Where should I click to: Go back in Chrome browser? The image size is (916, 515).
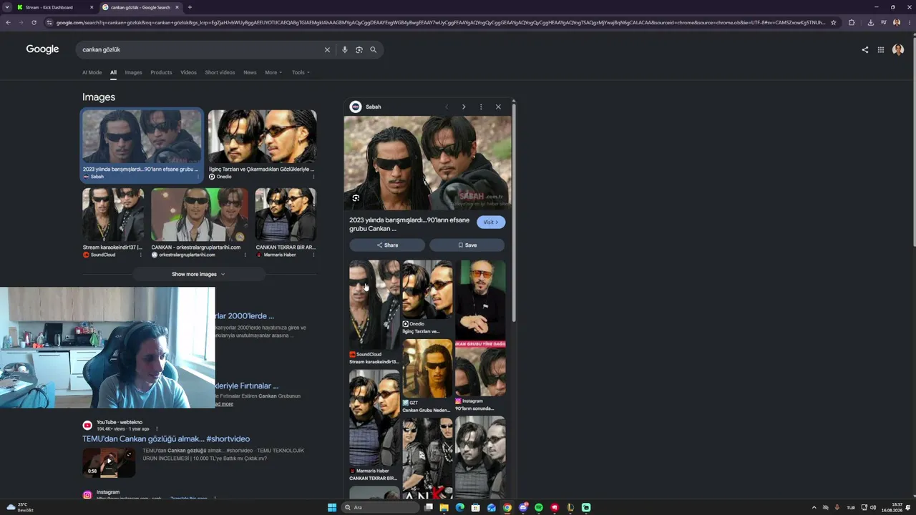point(8,22)
